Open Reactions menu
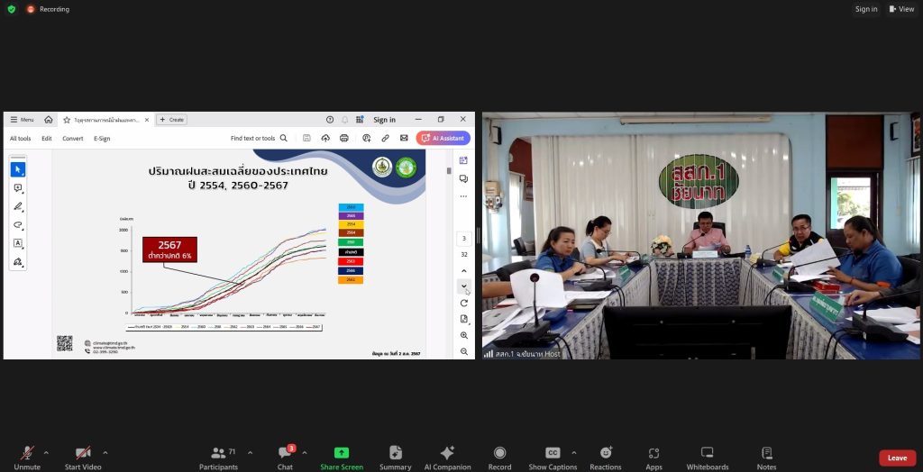 pos(605,458)
